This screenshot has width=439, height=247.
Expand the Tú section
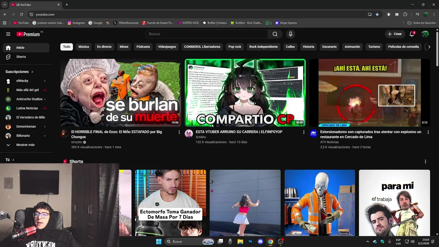(x=10, y=160)
